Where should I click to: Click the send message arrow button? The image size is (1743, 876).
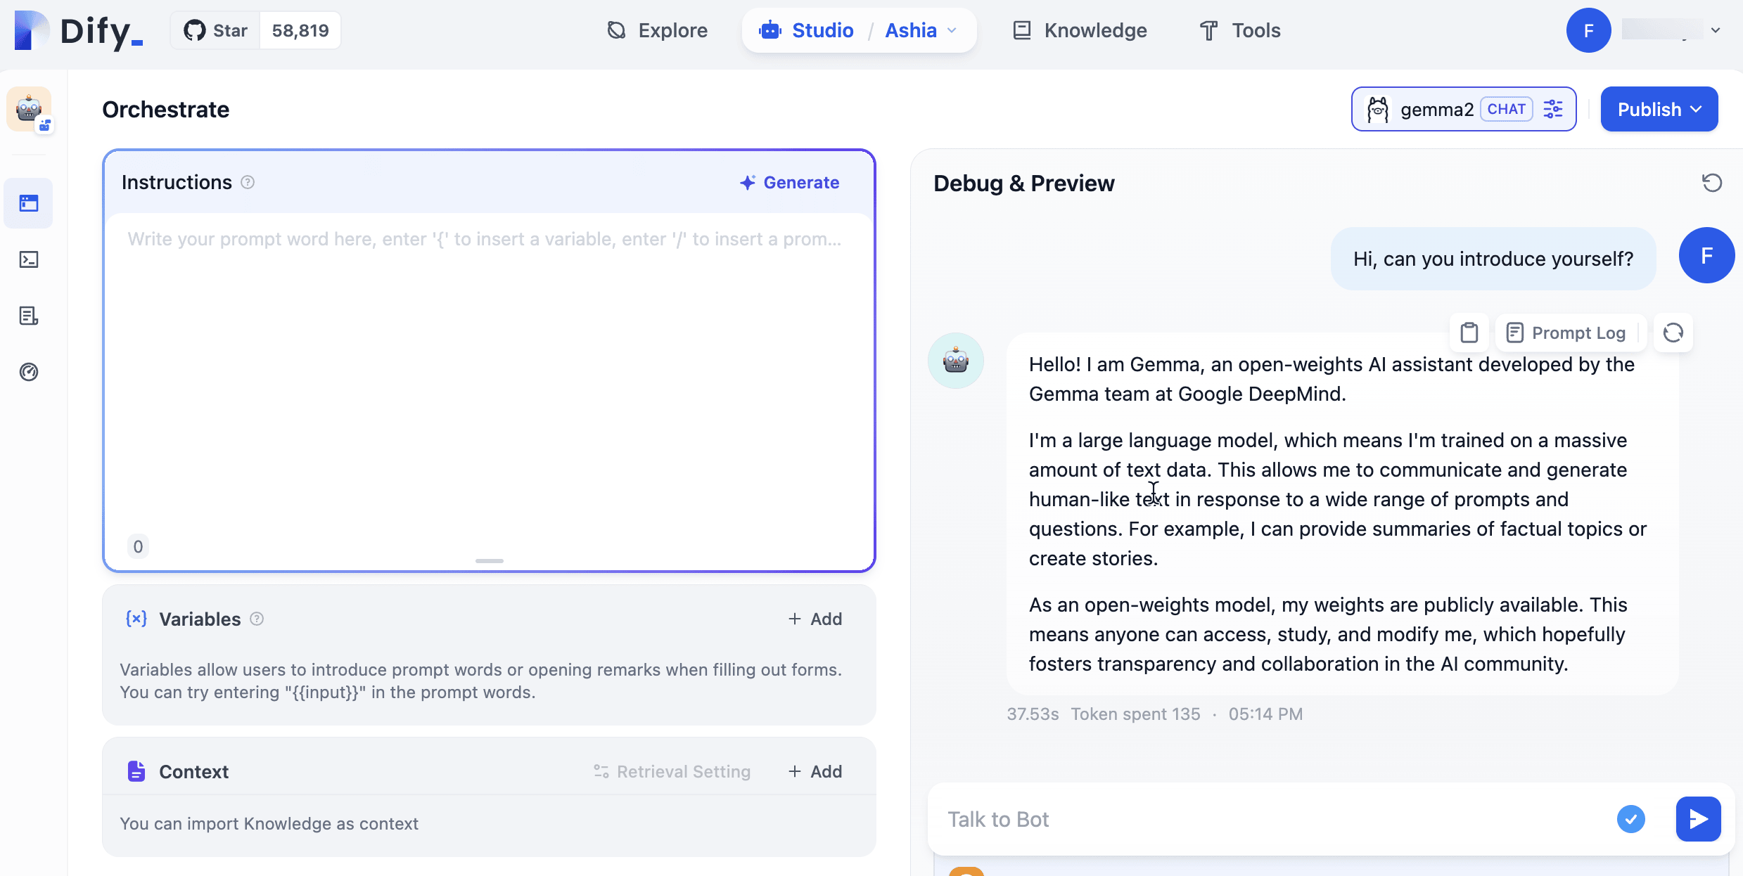click(x=1698, y=819)
